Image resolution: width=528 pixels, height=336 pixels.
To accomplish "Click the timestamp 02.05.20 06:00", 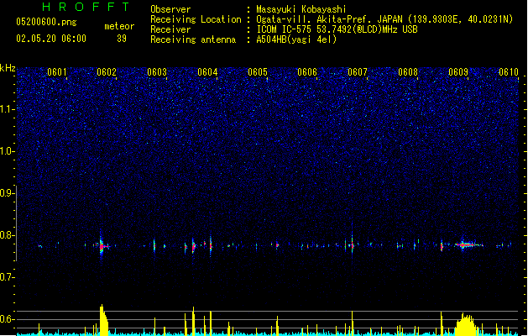I will tap(51, 39).
